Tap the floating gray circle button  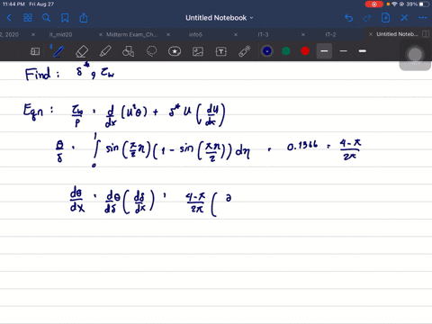coord(415,56)
